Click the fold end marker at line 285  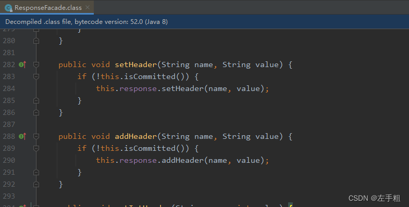[36, 100]
